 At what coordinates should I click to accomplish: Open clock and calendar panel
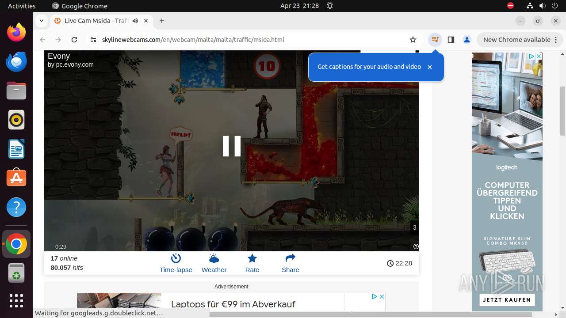tap(299, 6)
